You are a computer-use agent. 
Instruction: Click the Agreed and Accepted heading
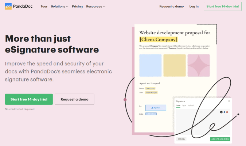149,83
